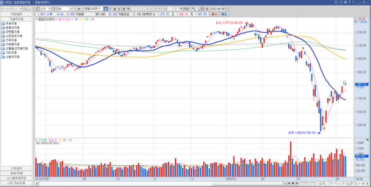The height and width of the screenshot is (187, 371).
Task: Select the weekly (주) period button
Action: [x=110, y=9]
